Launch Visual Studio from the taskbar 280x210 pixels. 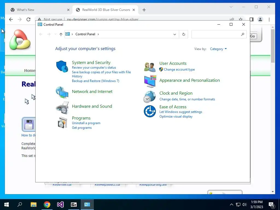[60, 205]
